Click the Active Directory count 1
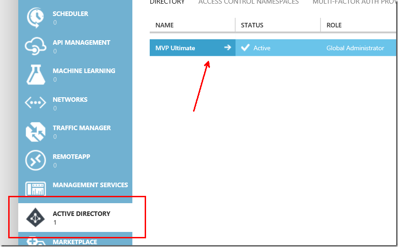Image resolution: width=398 pixels, height=247 pixels. tap(55, 223)
